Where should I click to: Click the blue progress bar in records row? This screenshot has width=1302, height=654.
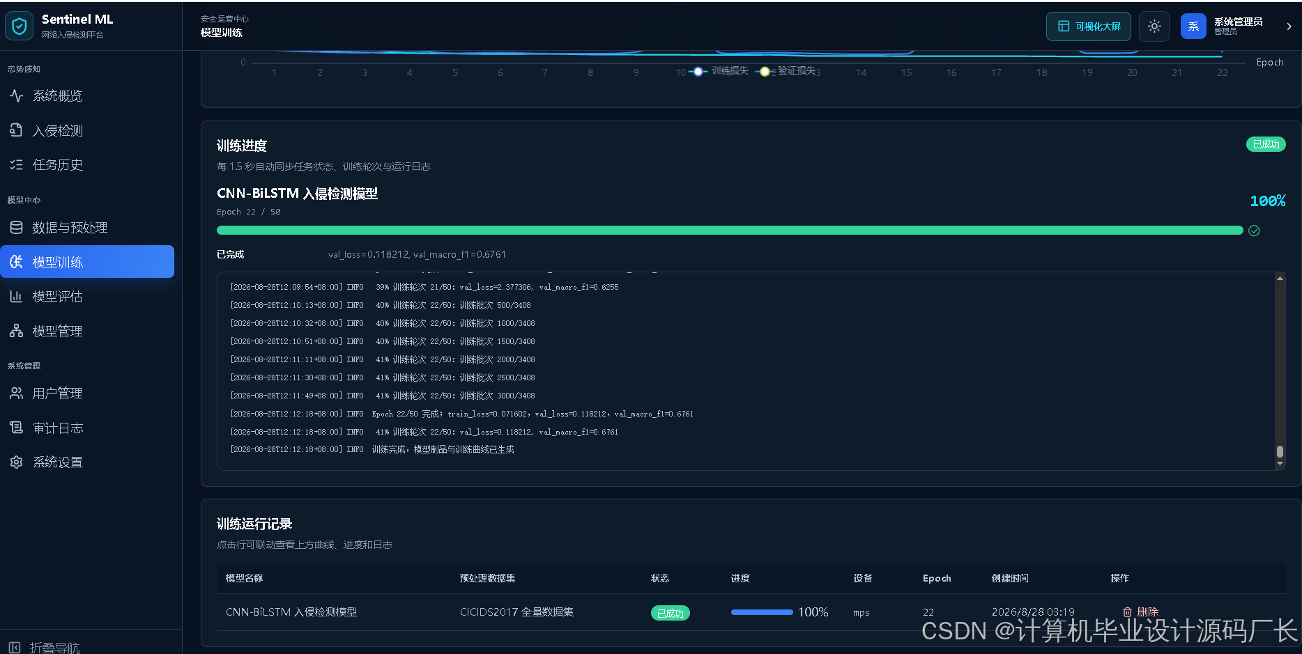point(762,612)
